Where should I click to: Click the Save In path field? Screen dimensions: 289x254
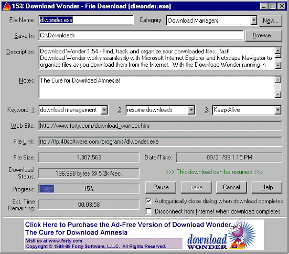click(141, 35)
